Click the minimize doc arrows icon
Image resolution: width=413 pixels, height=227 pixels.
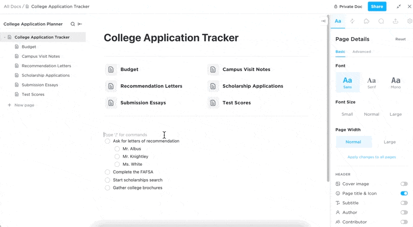[399, 7]
